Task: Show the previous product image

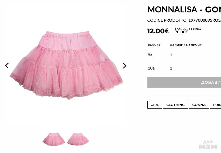Action: coord(7,66)
